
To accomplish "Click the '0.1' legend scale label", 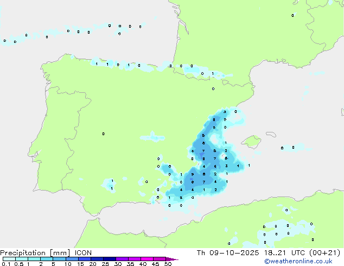I will pos(6,264).
